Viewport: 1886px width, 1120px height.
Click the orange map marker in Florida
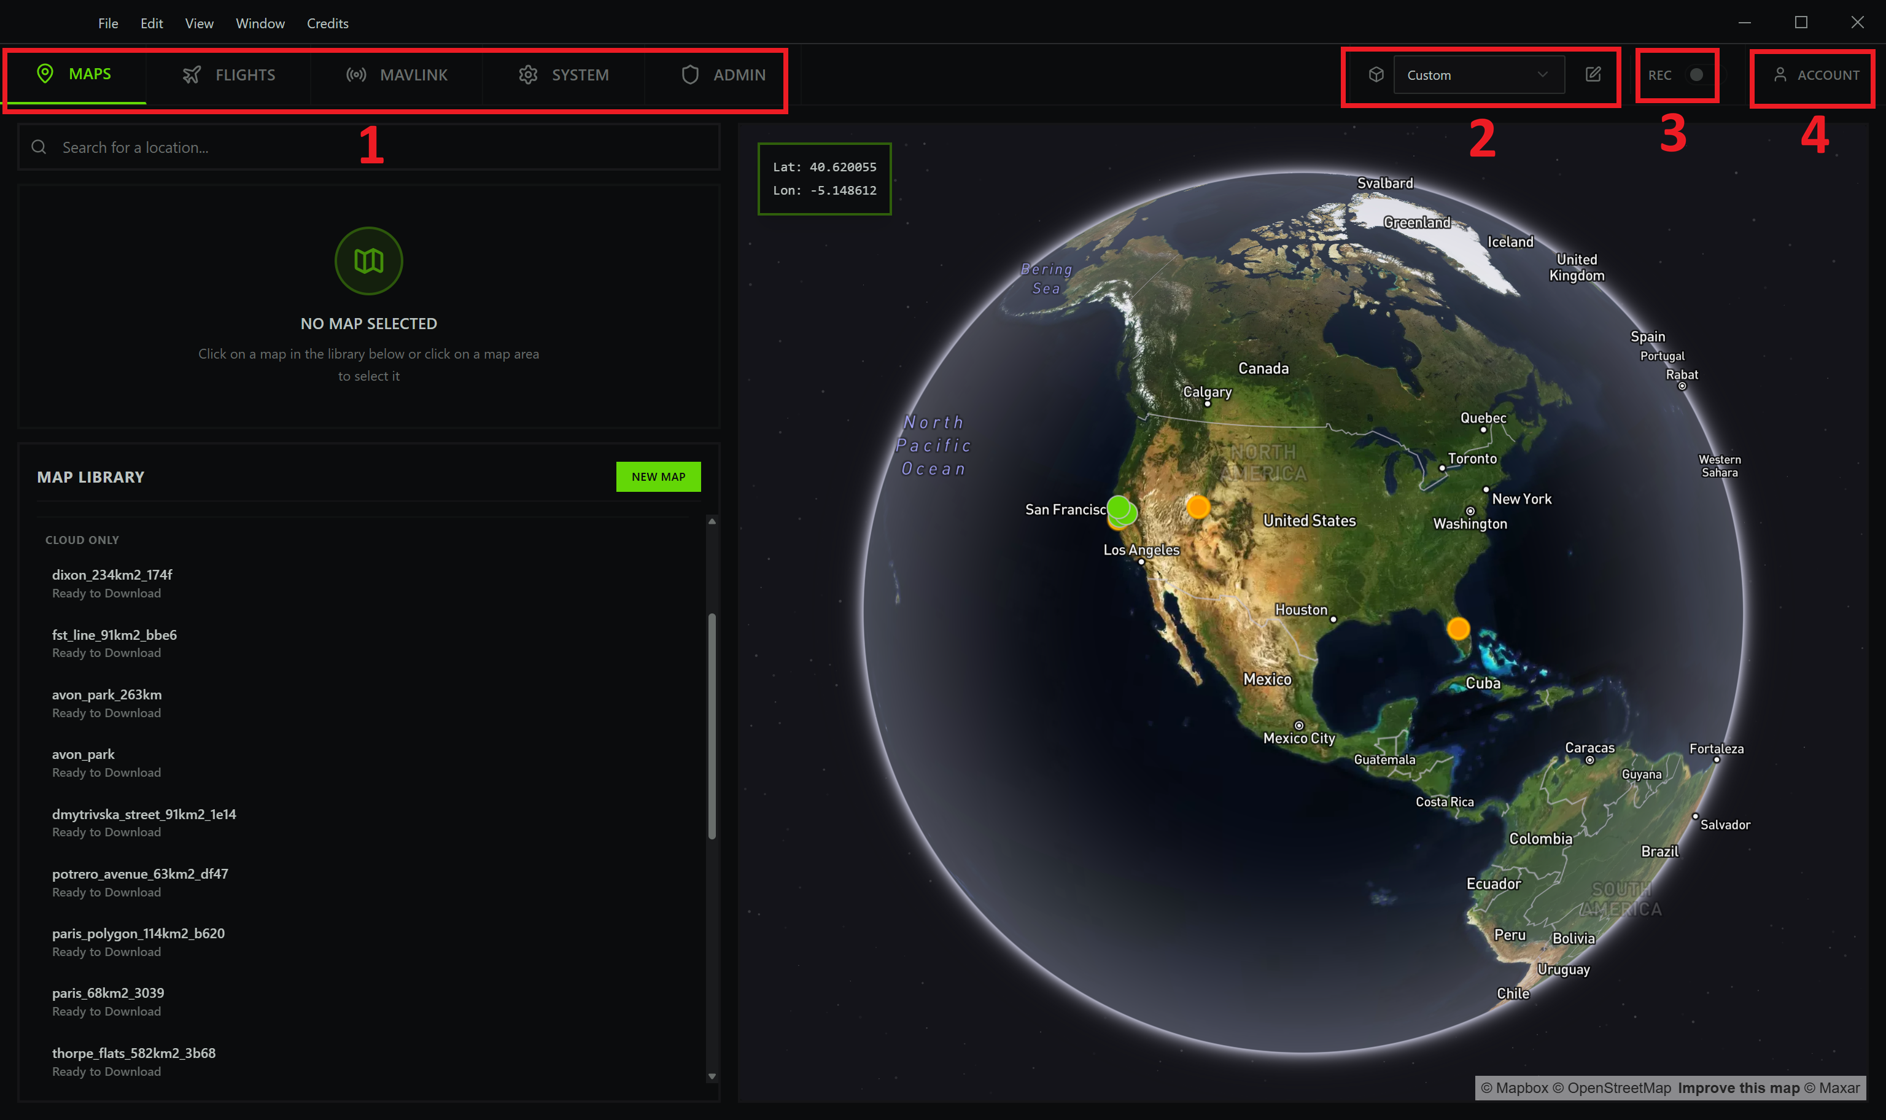(1457, 628)
